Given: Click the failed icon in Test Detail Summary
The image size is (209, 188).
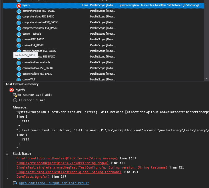Looking at the screenshot, I should point(11,90).
